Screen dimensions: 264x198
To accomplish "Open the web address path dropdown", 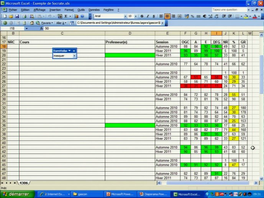I will (x=162, y=23).
